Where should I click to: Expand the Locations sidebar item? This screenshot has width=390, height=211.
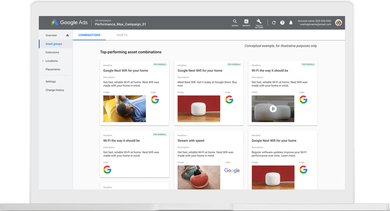coord(43,61)
